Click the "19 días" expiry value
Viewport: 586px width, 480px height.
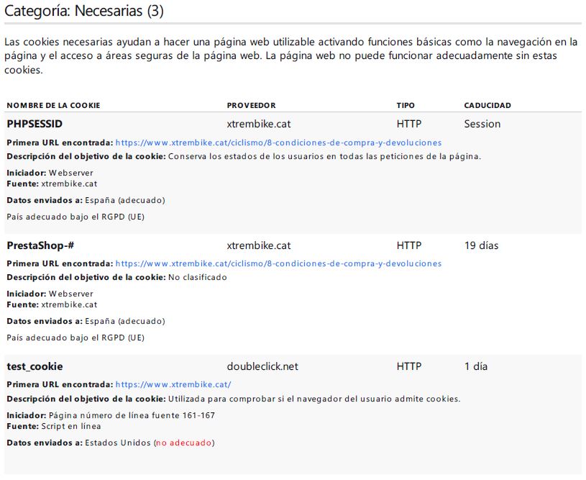coord(481,245)
